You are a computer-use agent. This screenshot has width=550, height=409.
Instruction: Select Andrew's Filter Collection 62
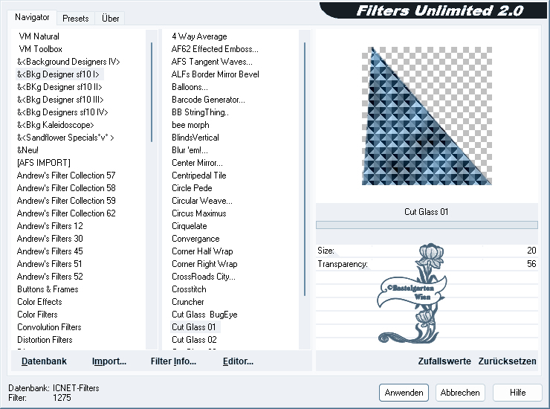click(66, 213)
